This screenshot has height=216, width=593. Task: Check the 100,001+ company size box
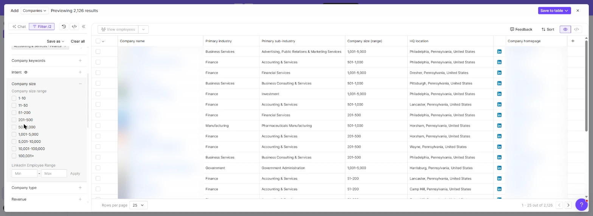[x=14, y=156]
